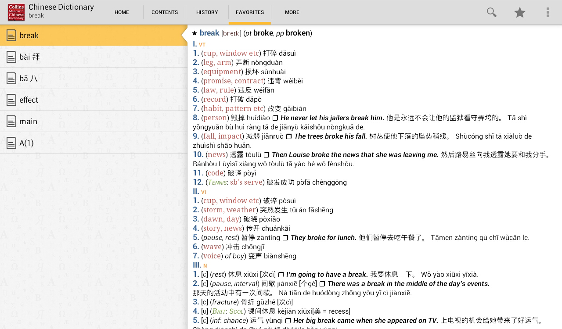Click the document icon beside 'A(1)'
The image size is (562, 329).
coord(11,143)
